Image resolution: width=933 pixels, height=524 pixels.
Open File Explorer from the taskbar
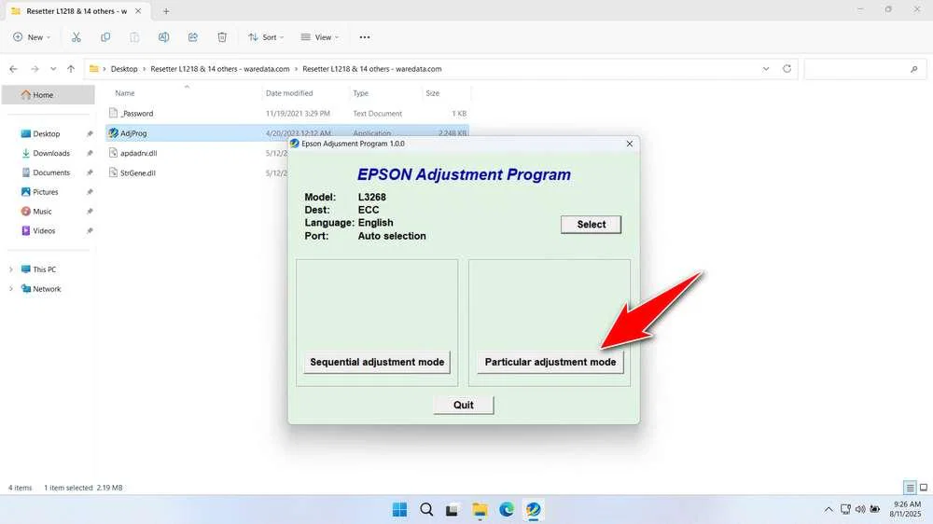coord(480,510)
